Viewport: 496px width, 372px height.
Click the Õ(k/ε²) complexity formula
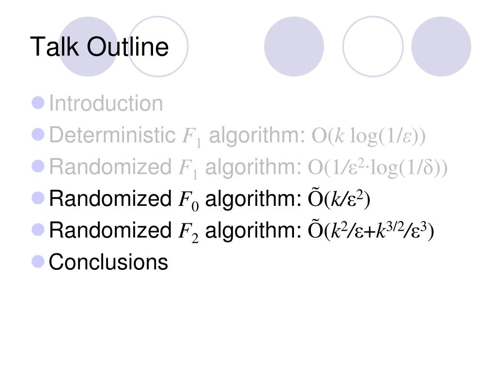[339, 199]
